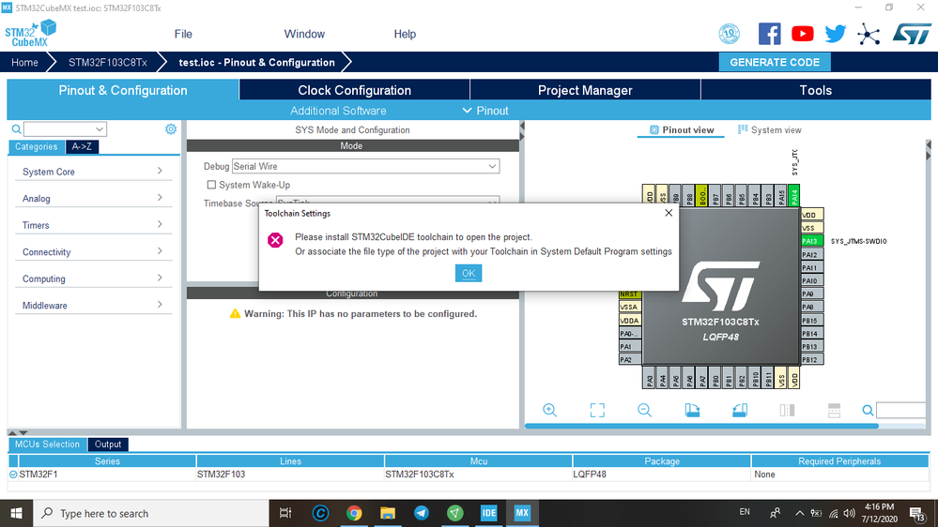
Task: Click the pin search input field
Action: point(900,410)
